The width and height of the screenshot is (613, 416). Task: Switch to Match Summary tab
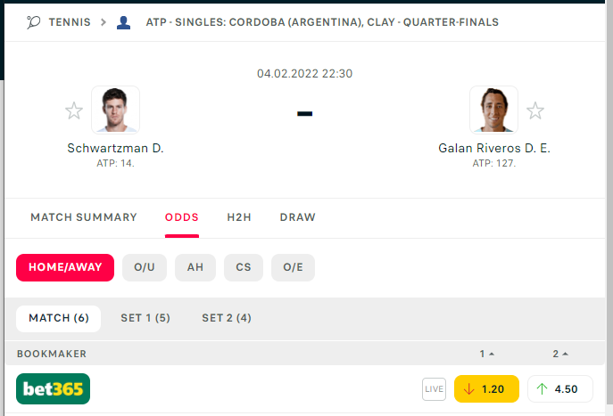click(84, 217)
